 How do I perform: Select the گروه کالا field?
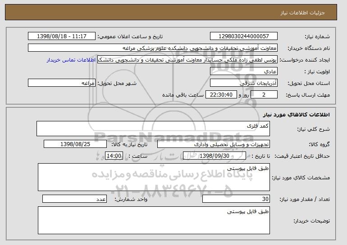click(x=214, y=144)
